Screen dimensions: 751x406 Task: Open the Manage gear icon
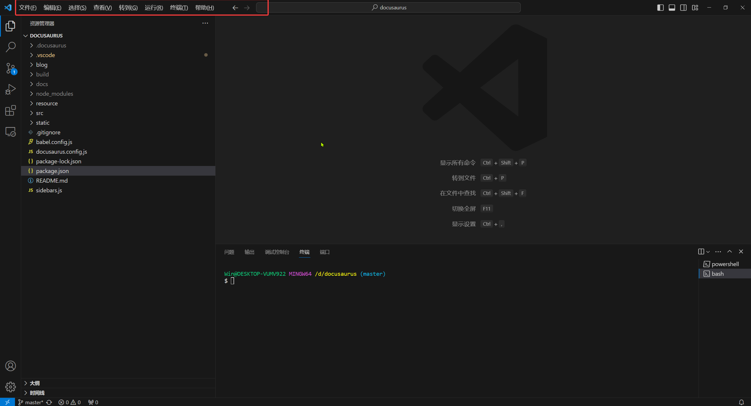11,387
